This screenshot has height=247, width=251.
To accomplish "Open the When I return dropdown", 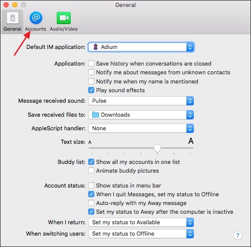I will (141, 223).
